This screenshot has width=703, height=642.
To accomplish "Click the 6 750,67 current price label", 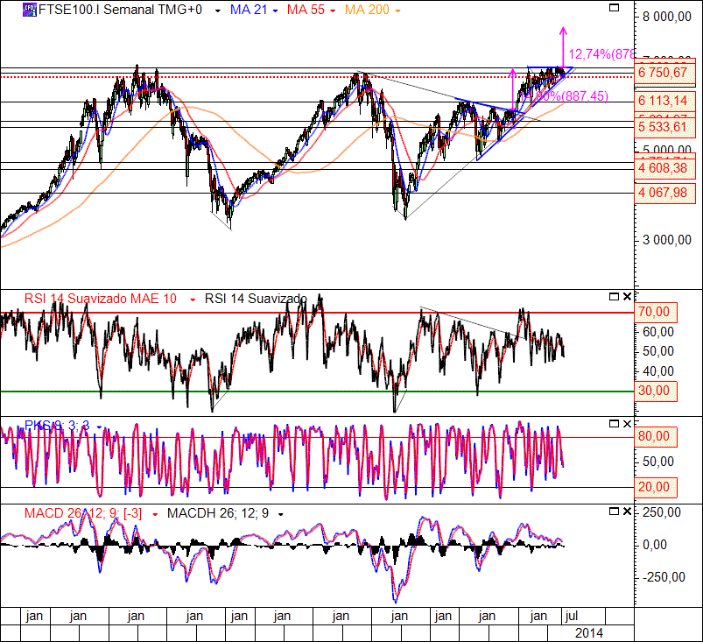I will (661, 74).
